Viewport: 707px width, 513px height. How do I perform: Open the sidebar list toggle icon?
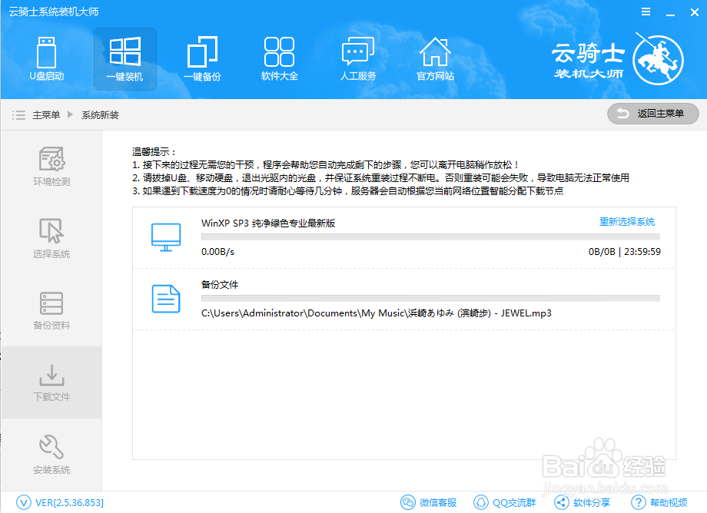click(x=18, y=114)
